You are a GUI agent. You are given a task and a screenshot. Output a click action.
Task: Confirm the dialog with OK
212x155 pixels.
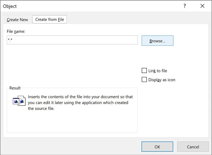pos(157,147)
